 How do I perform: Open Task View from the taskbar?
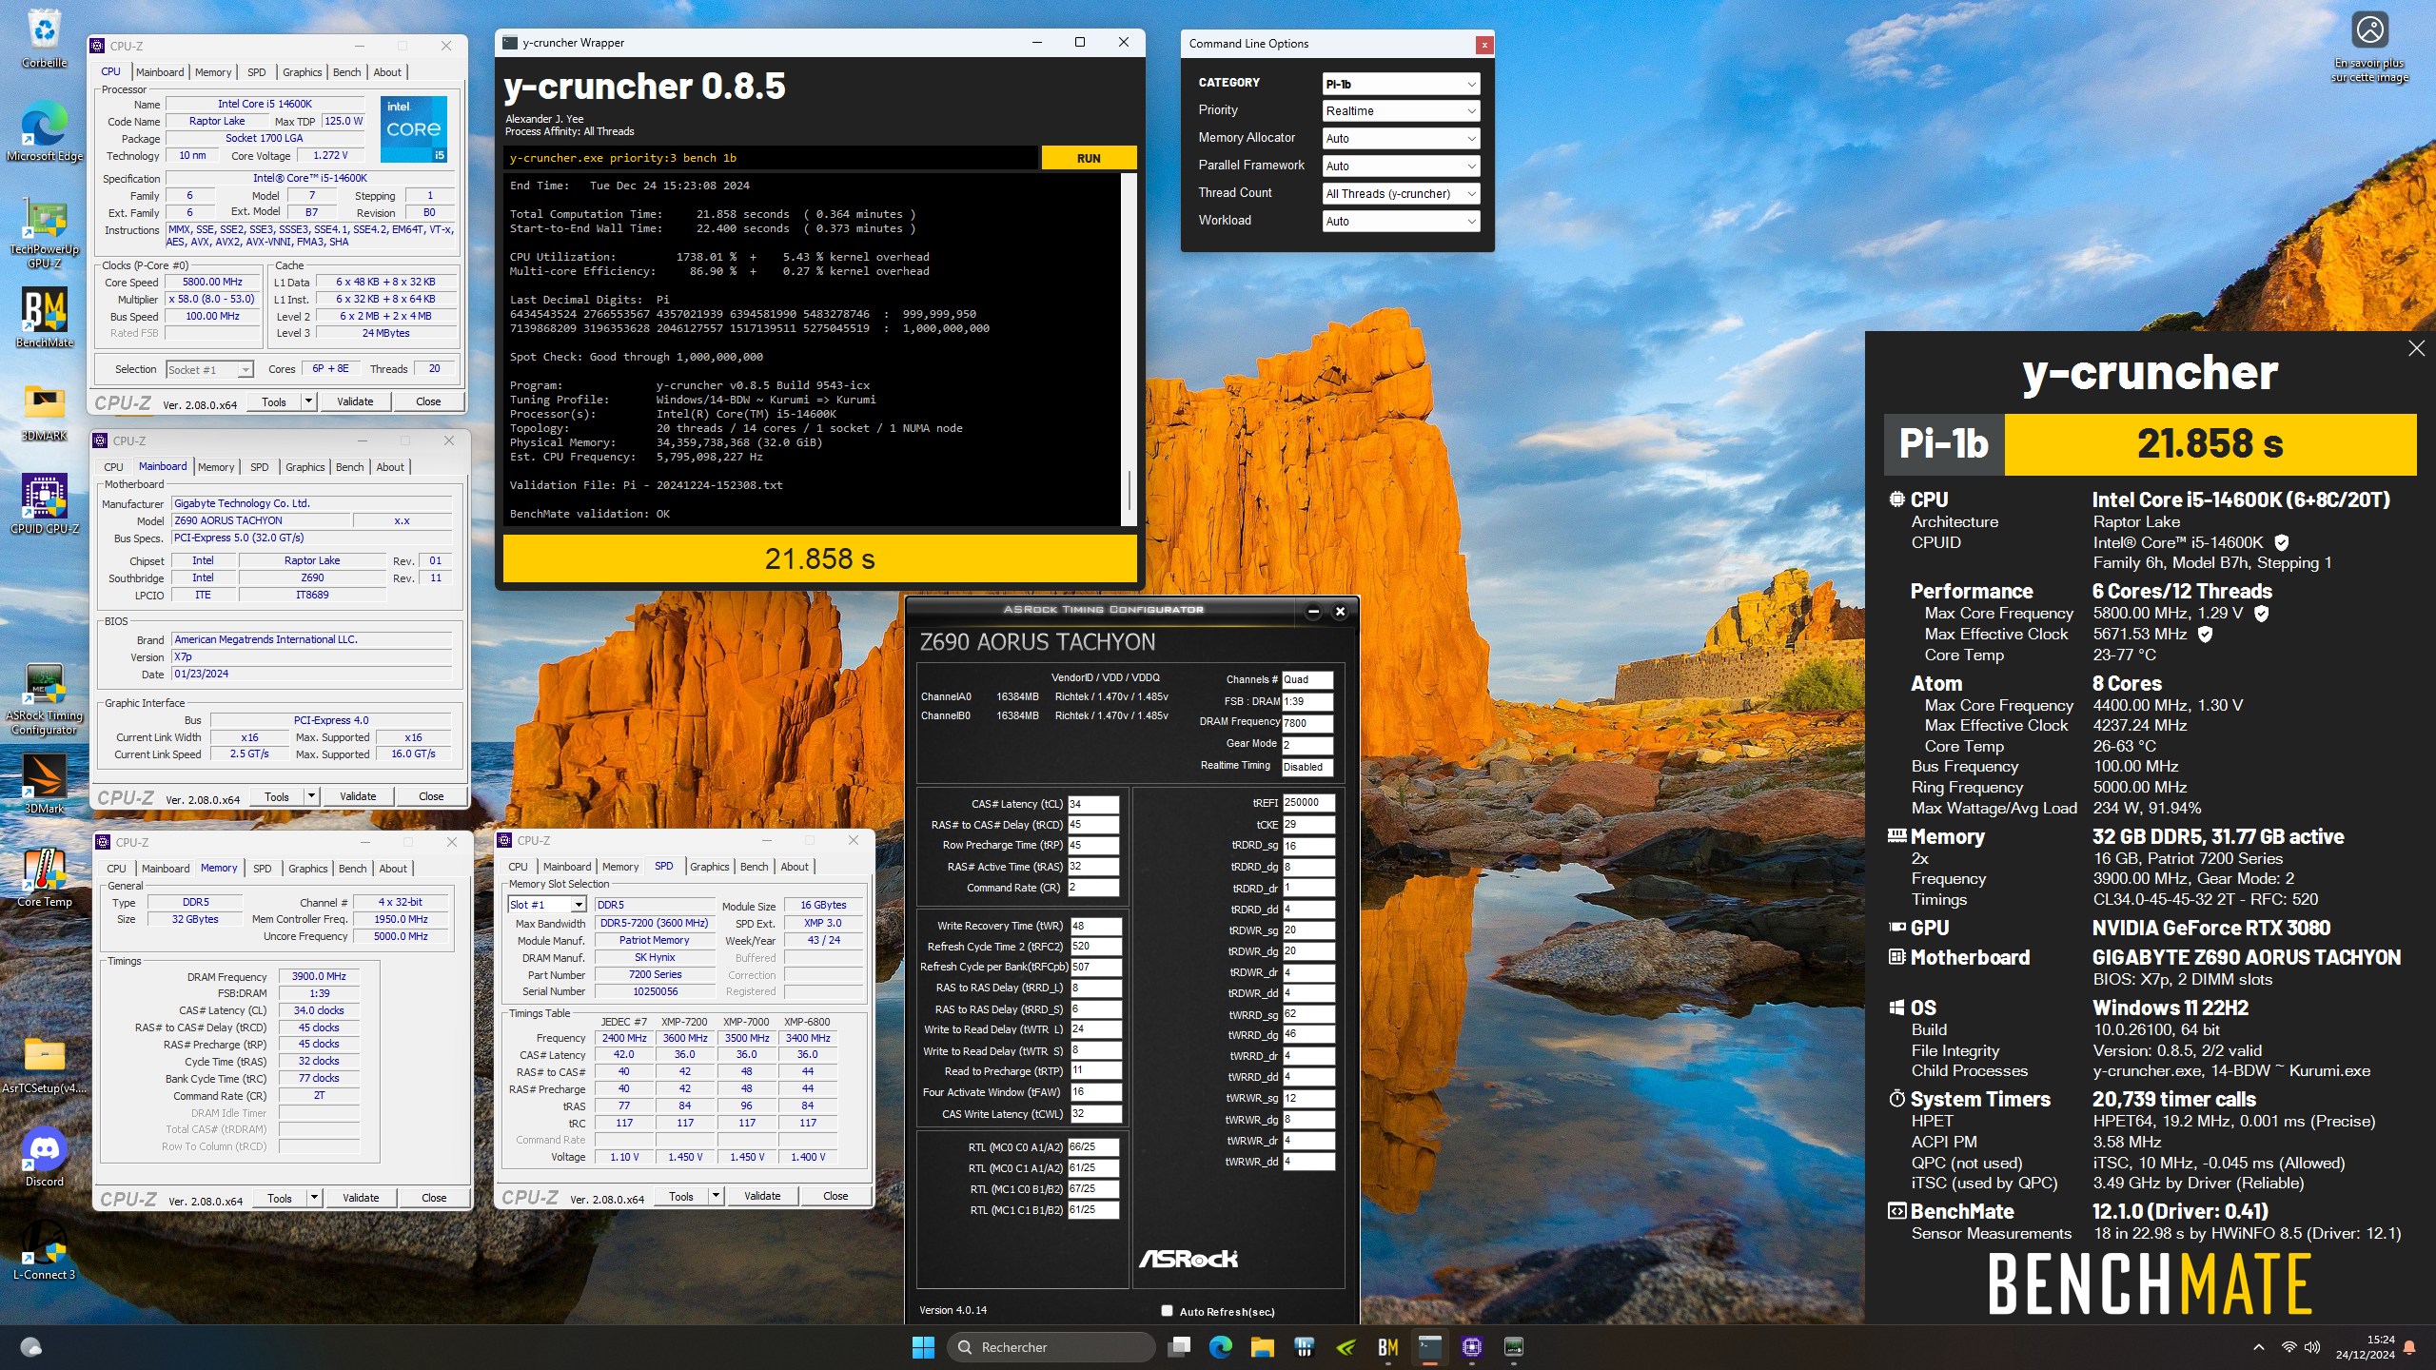tap(1180, 1347)
